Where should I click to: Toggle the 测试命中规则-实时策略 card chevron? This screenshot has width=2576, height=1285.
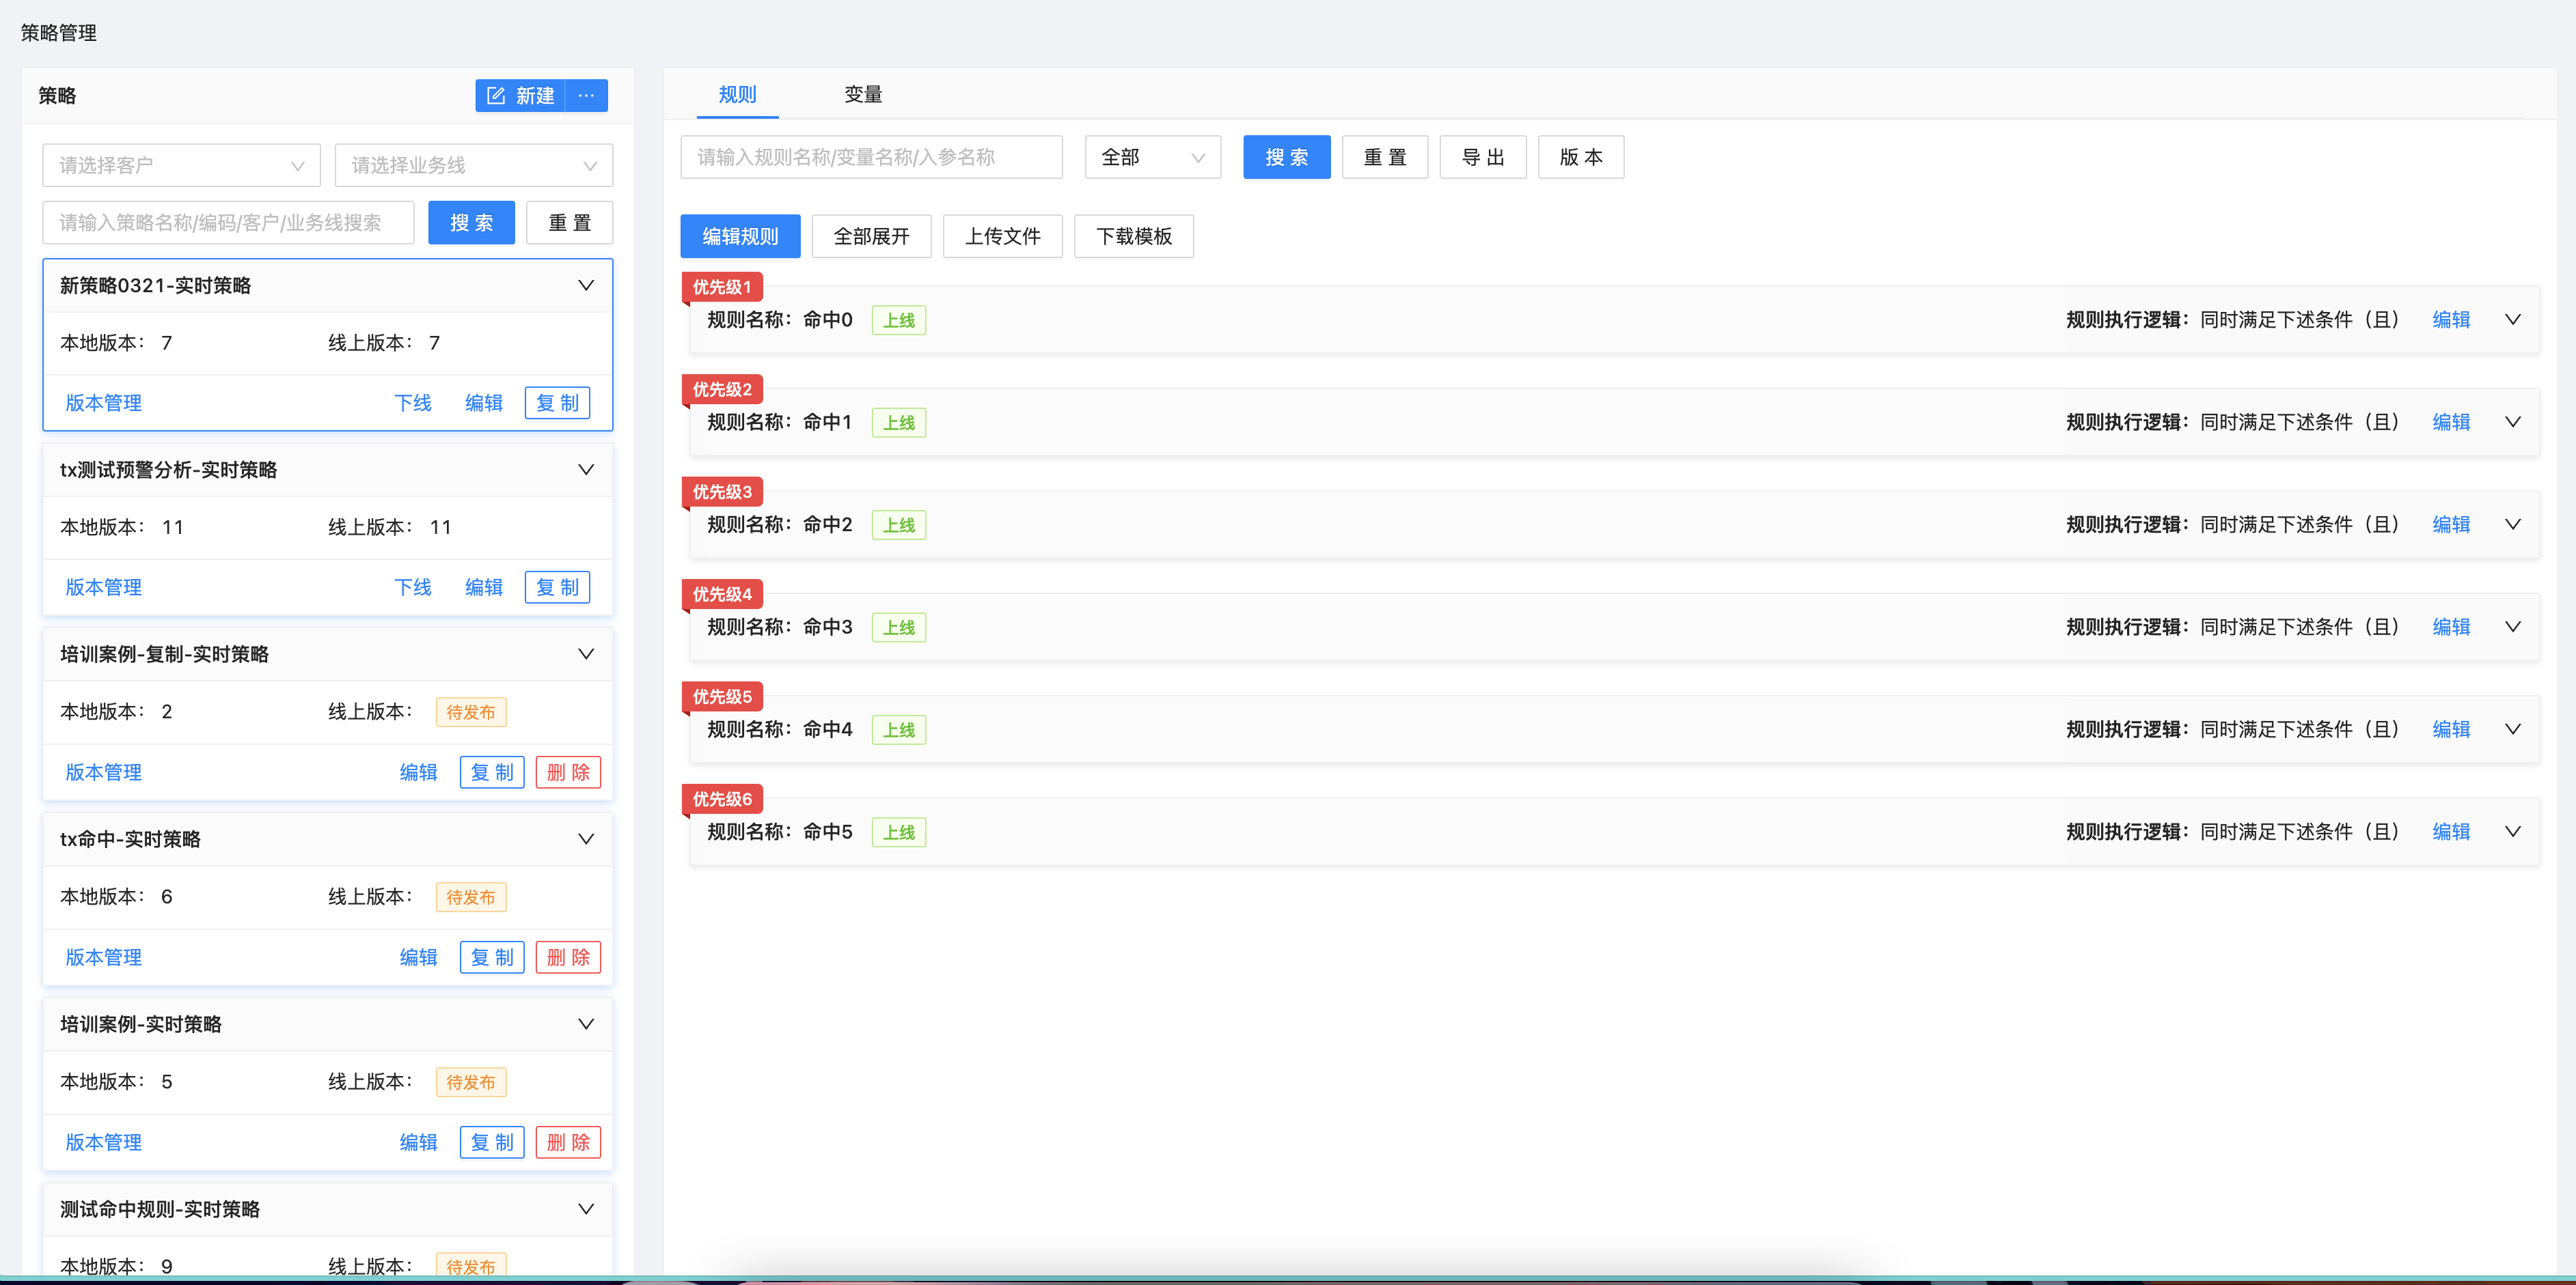tap(586, 1209)
